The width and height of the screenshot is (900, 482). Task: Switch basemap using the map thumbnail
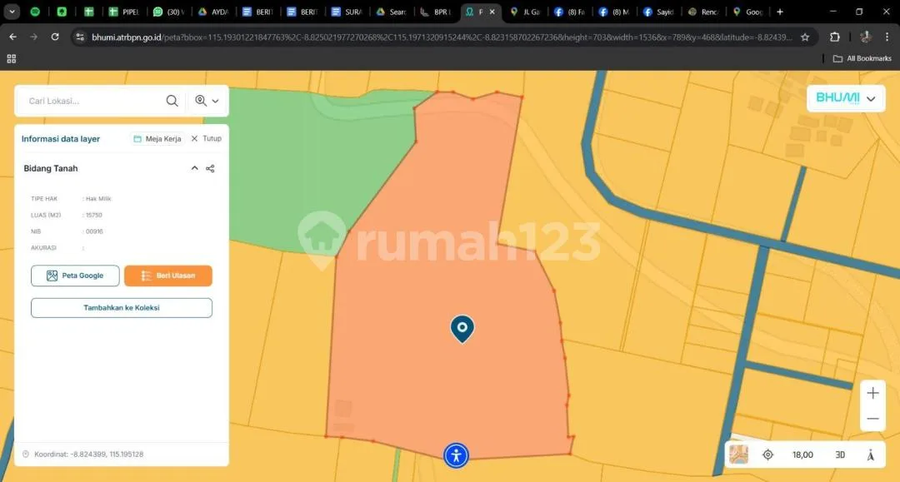click(x=738, y=455)
